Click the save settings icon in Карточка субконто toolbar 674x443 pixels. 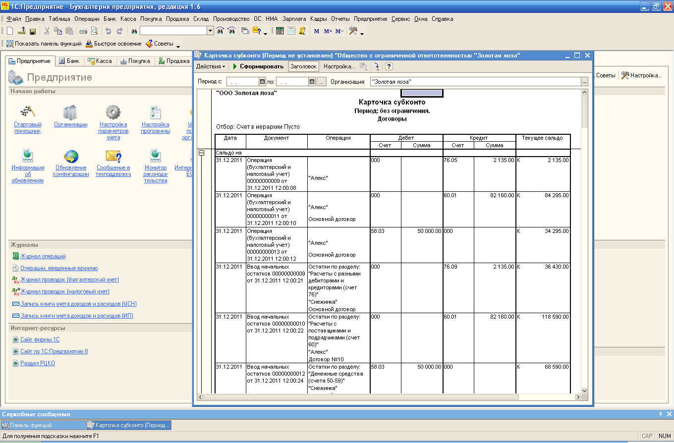(375, 66)
